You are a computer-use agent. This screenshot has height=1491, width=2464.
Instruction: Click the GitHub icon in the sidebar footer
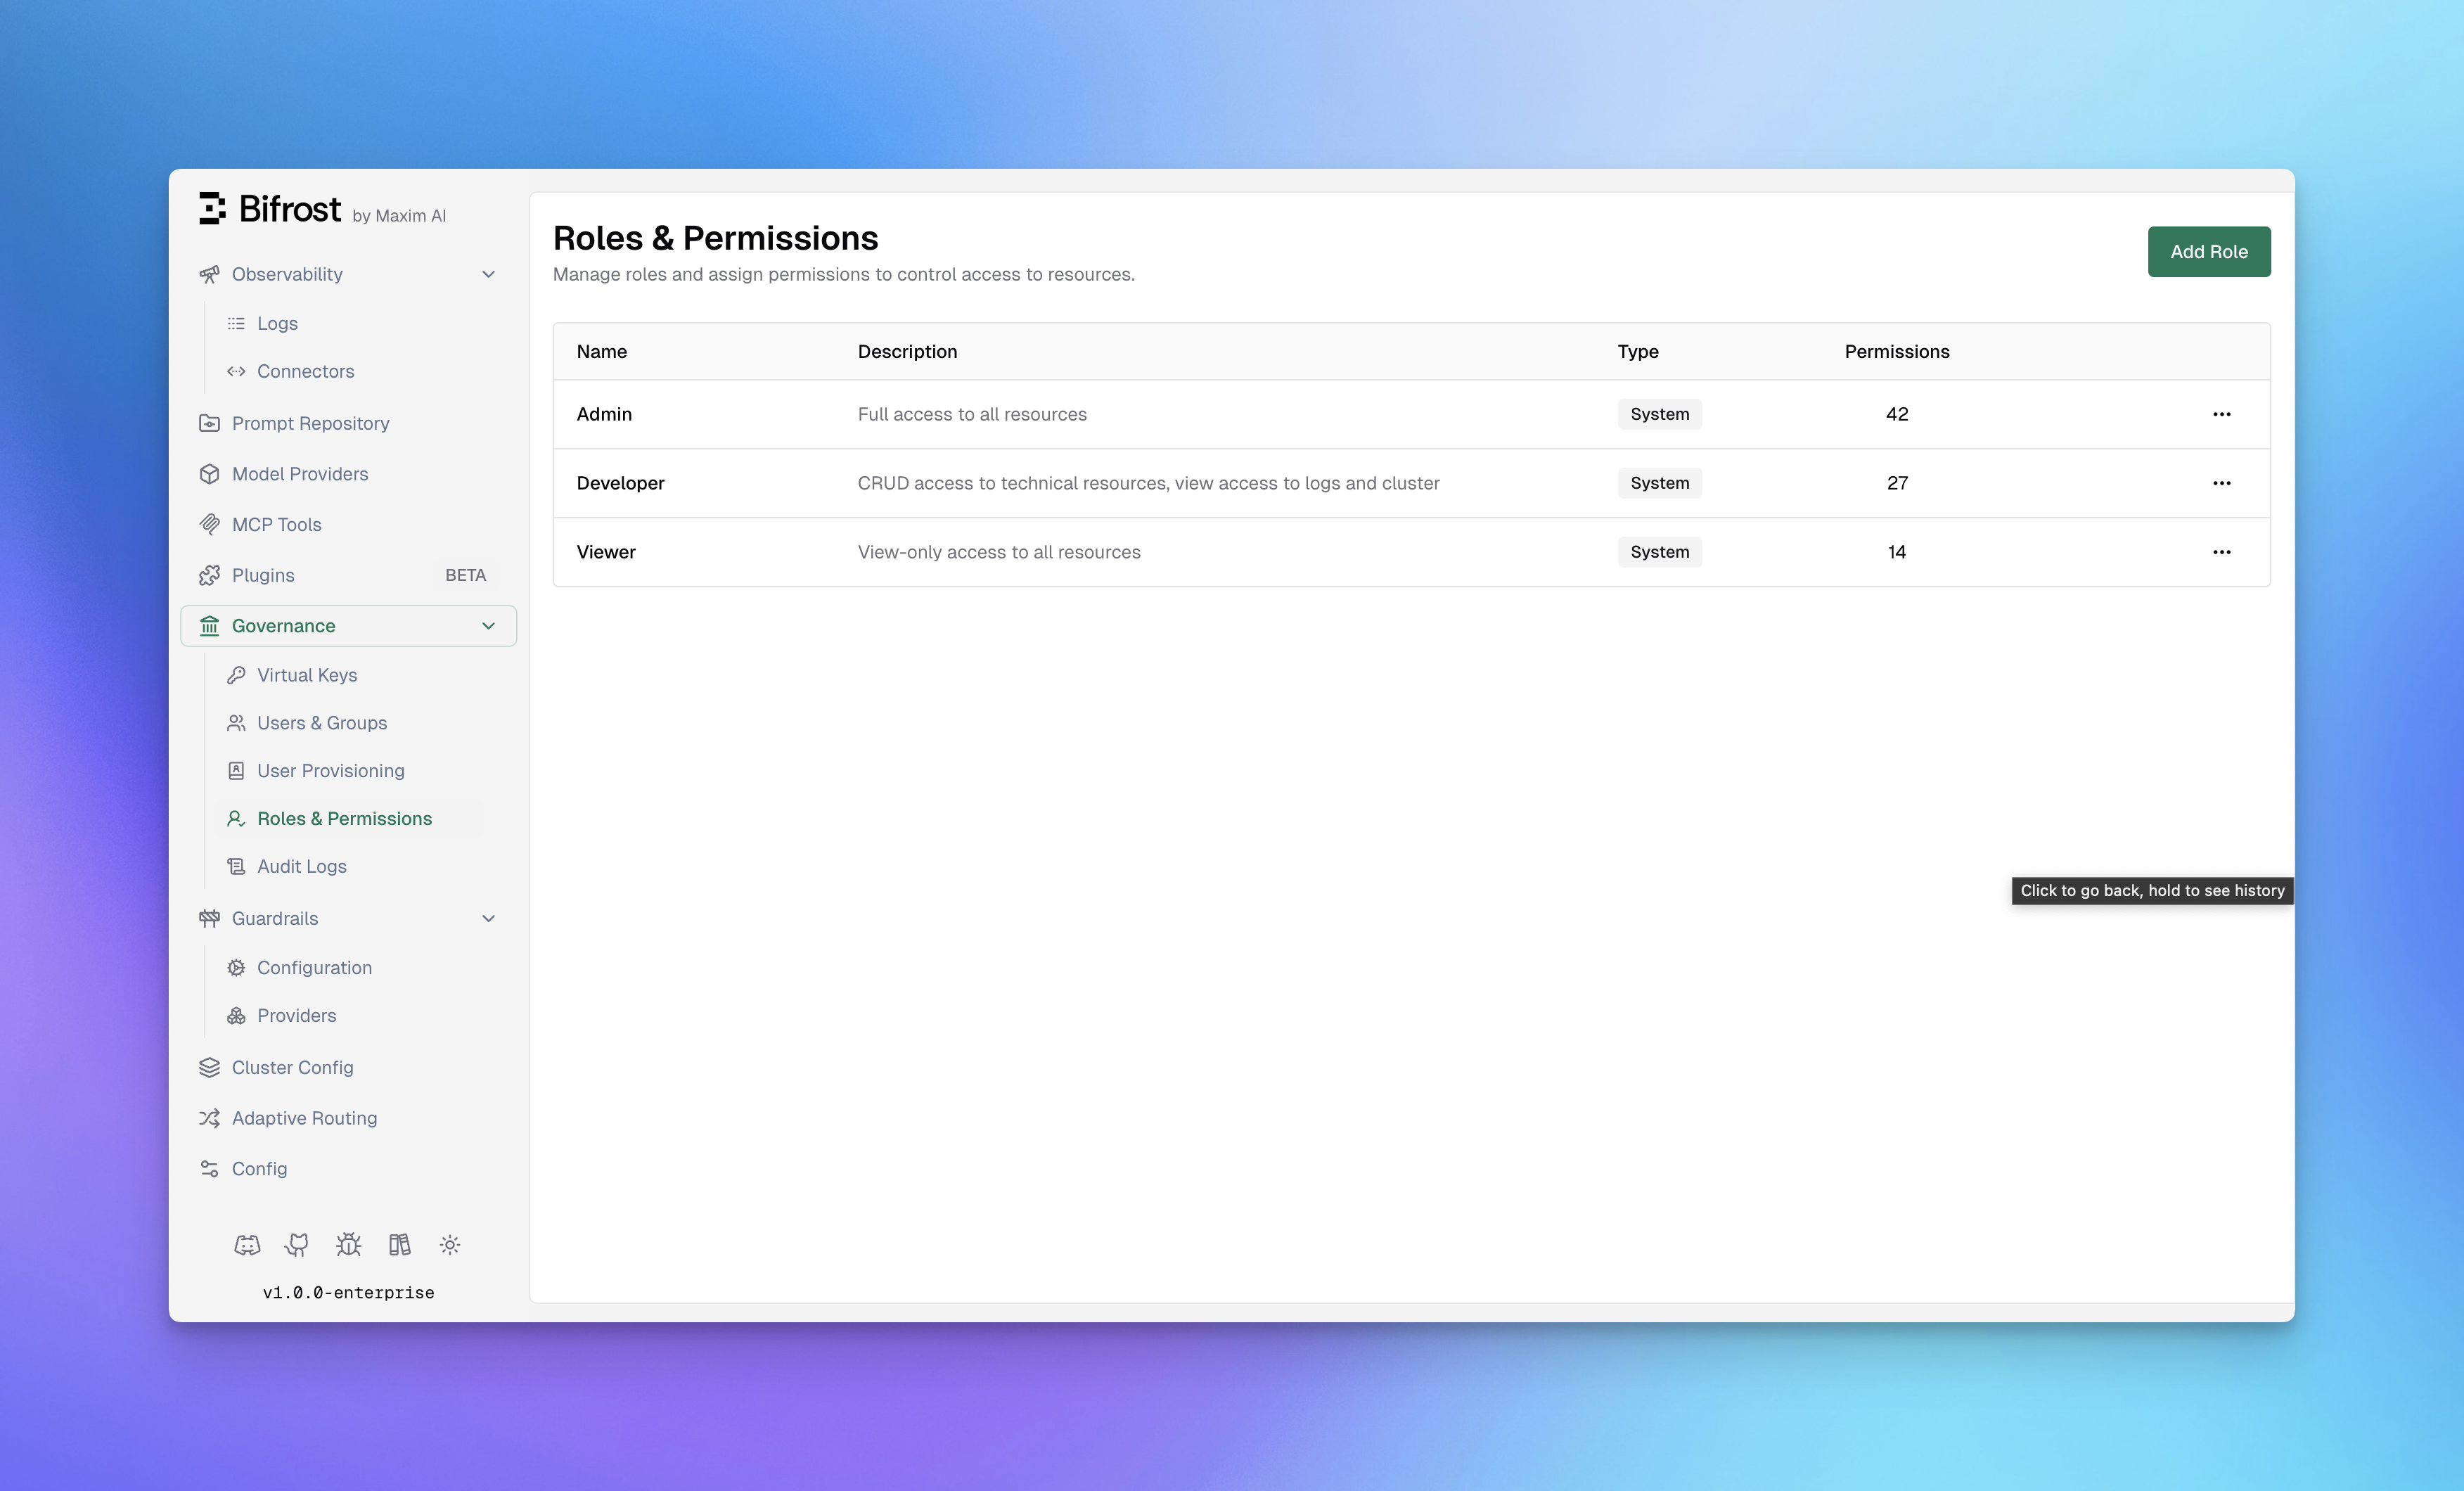click(x=297, y=1244)
